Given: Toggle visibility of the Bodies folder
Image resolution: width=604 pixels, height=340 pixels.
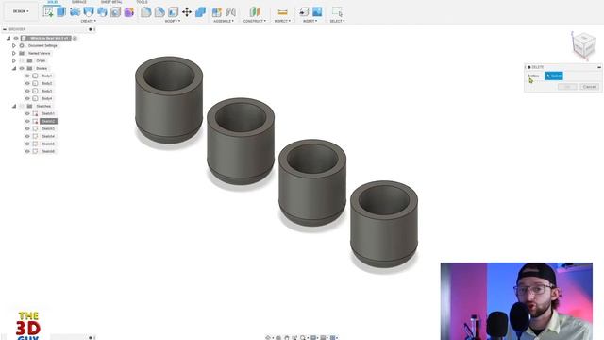Looking at the screenshot, I should point(22,68).
